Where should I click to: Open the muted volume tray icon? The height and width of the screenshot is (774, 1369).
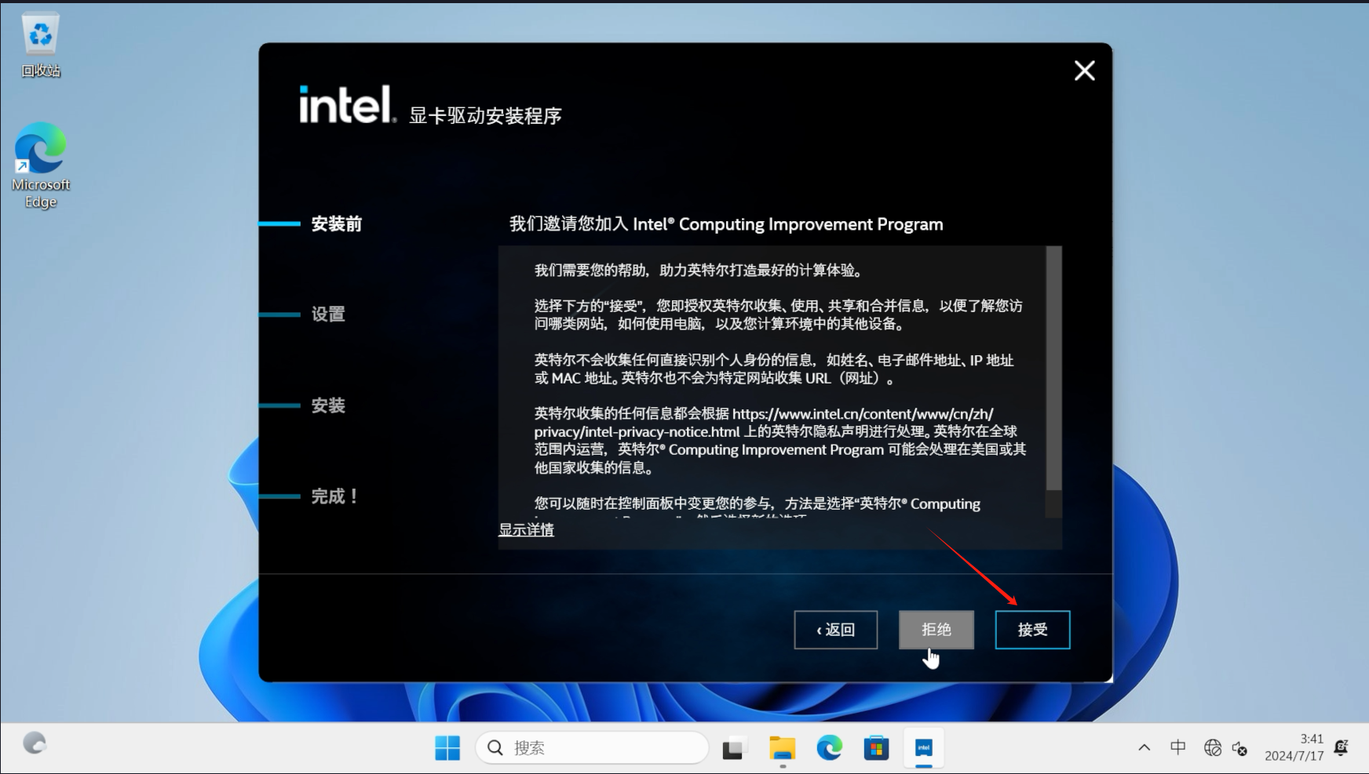[1240, 748]
